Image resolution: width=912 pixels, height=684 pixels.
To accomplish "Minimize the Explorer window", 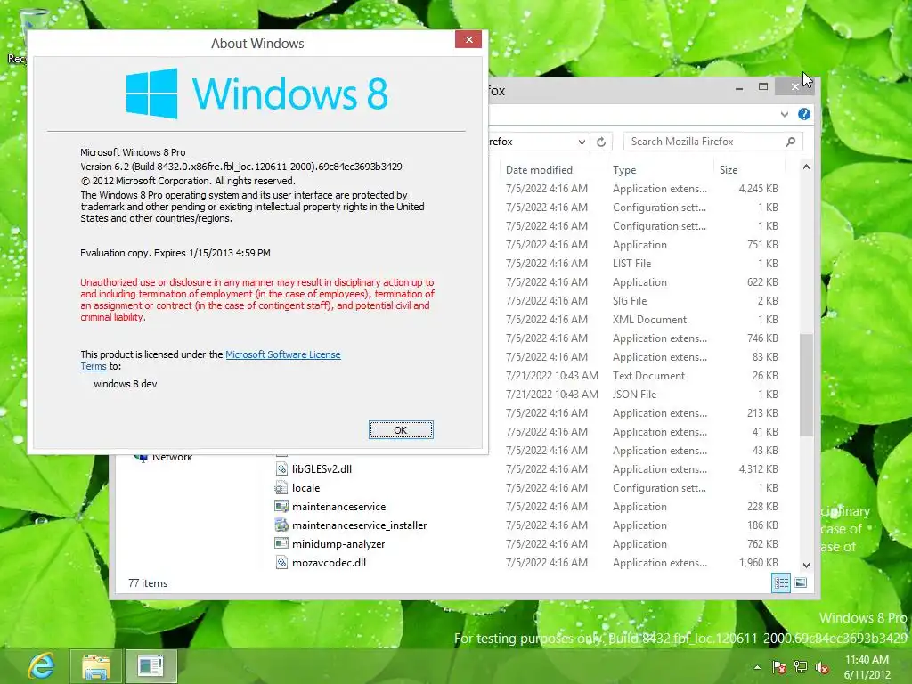I will (738, 88).
